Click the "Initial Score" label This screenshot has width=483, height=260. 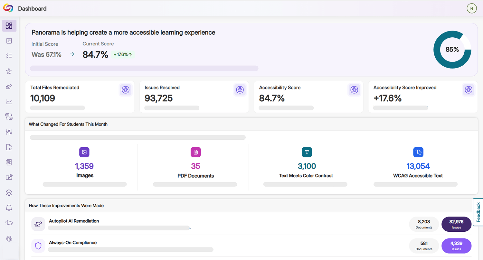tap(45, 44)
